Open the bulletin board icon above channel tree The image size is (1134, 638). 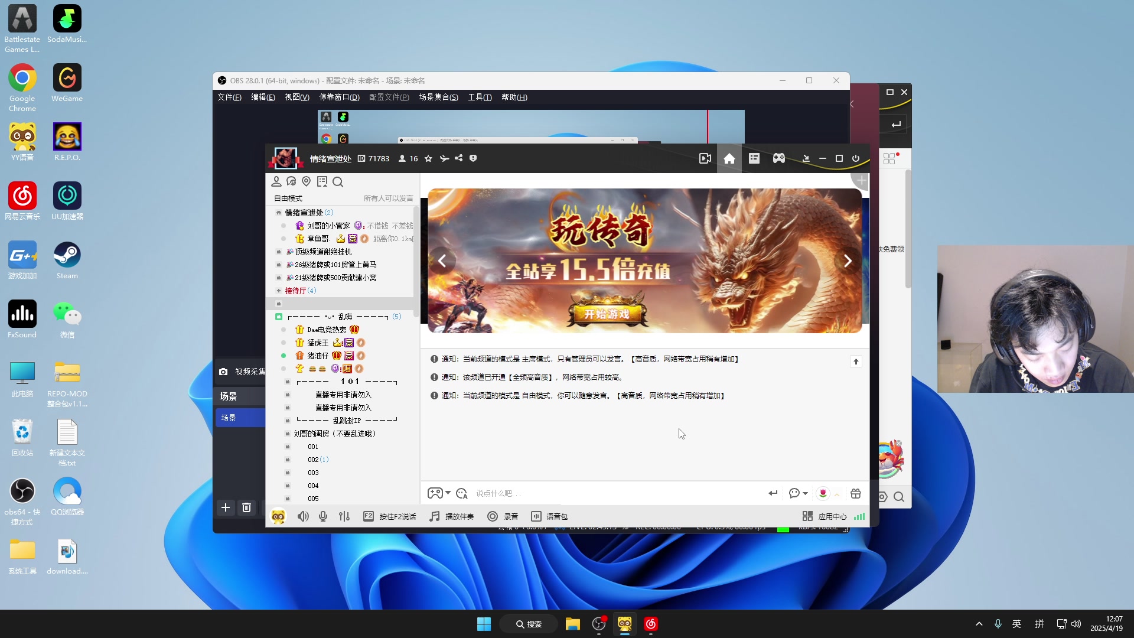(x=322, y=181)
